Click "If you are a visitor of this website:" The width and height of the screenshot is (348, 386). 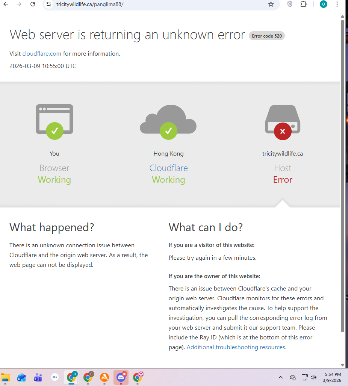(212, 245)
